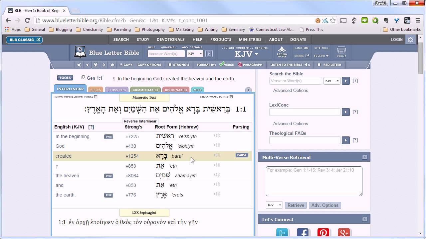Open the KJV version dropdown in header
Image resolution: width=426 pixels, height=239 pixels.
tap(195, 53)
